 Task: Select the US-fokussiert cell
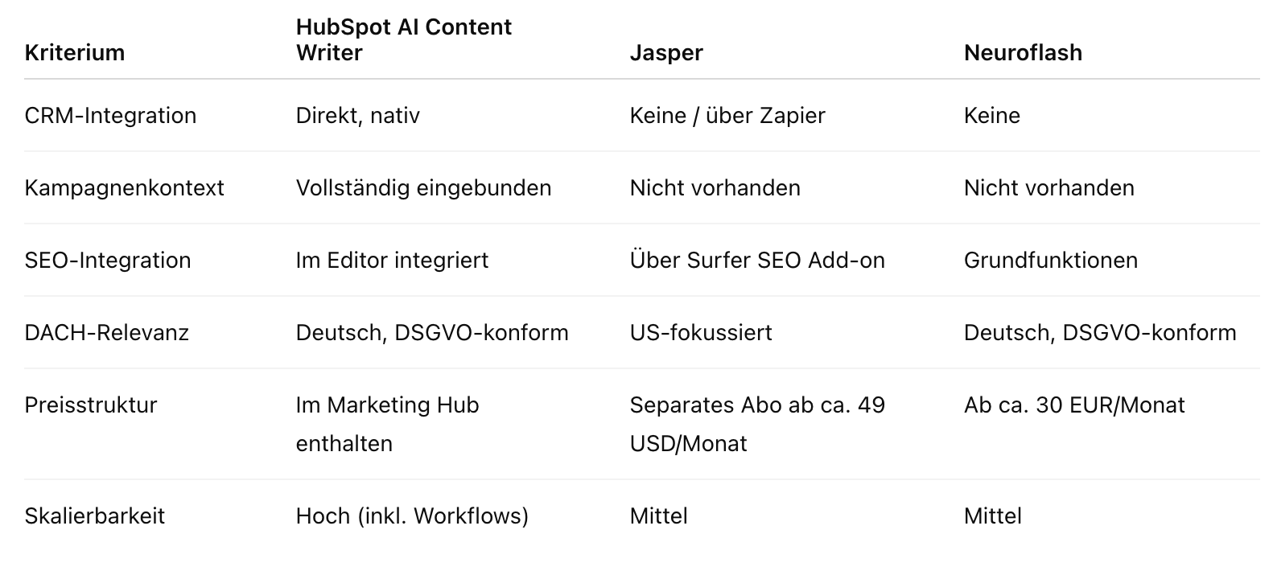coord(701,333)
